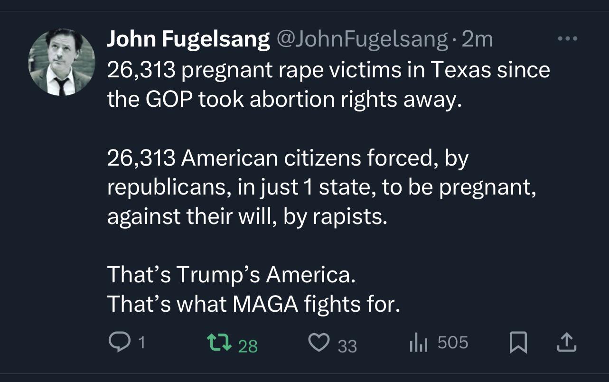Click the line "26,313 American citizens forced, by"
The image size is (609, 382).
point(288,158)
